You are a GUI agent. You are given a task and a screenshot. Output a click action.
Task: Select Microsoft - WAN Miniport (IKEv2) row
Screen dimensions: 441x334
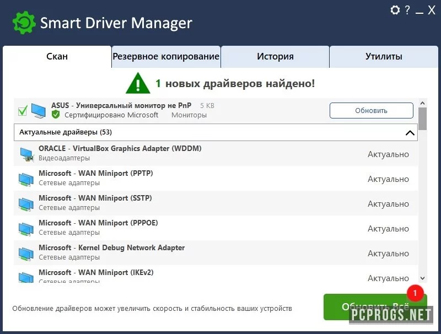tap(216, 274)
